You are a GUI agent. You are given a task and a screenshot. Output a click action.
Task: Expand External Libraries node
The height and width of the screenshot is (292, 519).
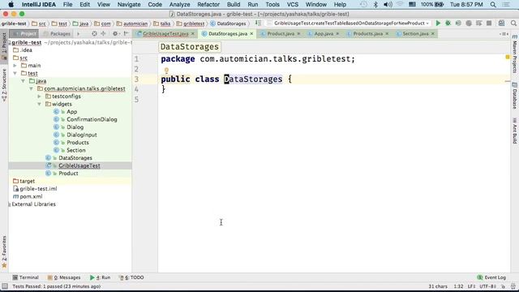tap(10, 204)
